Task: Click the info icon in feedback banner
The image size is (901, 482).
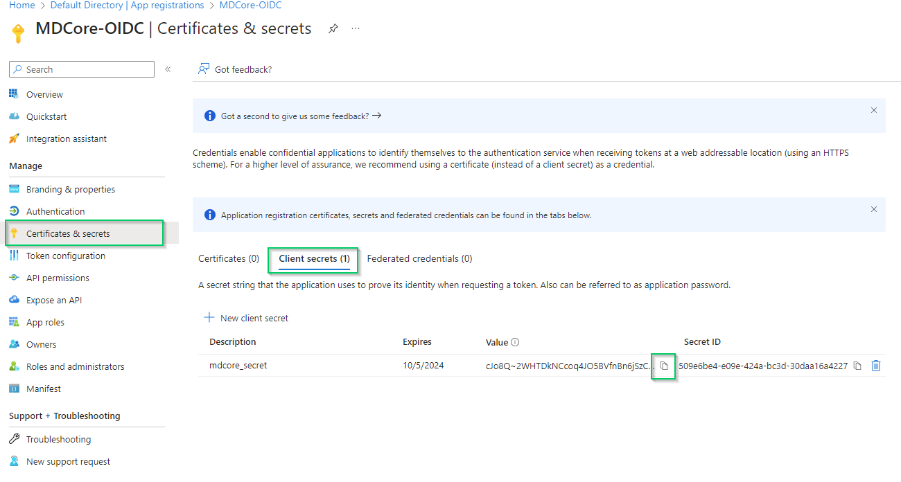Action: [x=210, y=116]
